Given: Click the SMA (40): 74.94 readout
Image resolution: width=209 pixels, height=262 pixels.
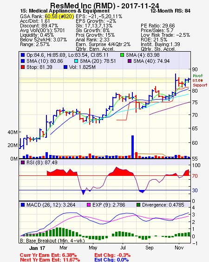Looking at the screenshot, I should 151,61.
